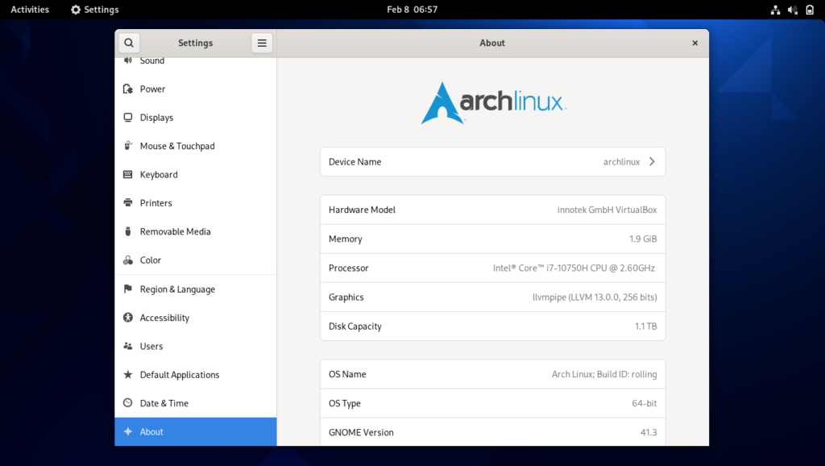Open the hamburger menu in Settings
Image resolution: width=825 pixels, height=466 pixels.
point(261,42)
